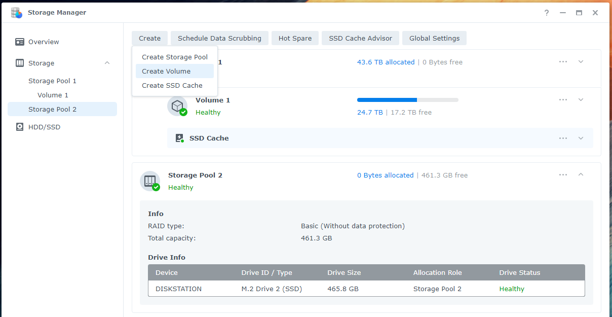This screenshot has width=612, height=317.
Task: Click the SSD Cache drive icon
Action: 179,137
